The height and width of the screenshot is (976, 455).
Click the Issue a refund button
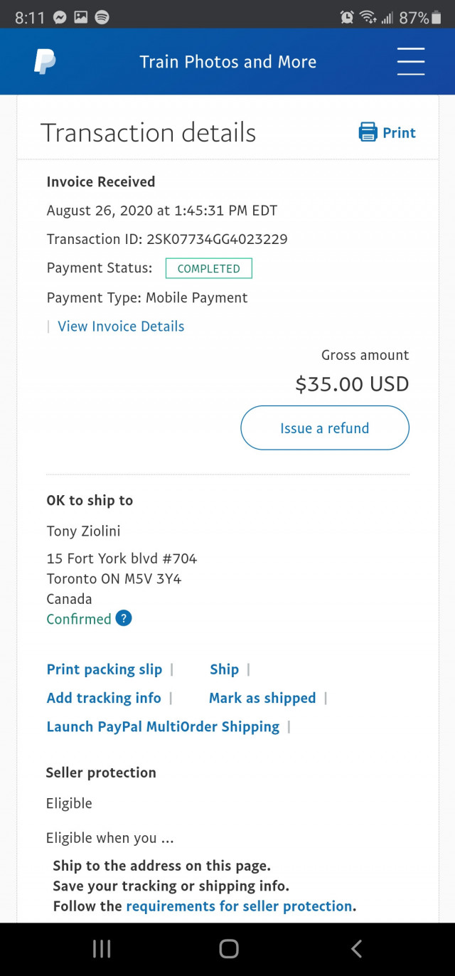tap(325, 428)
